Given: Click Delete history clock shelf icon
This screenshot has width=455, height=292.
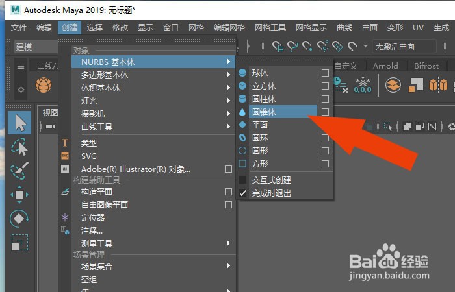Looking at the screenshot, I should (x=341, y=85).
